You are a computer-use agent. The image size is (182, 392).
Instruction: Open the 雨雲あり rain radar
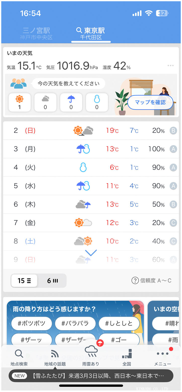[x=91, y=356]
